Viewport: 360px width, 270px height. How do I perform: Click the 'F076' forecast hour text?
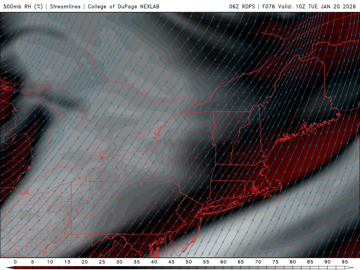(268, 6)
